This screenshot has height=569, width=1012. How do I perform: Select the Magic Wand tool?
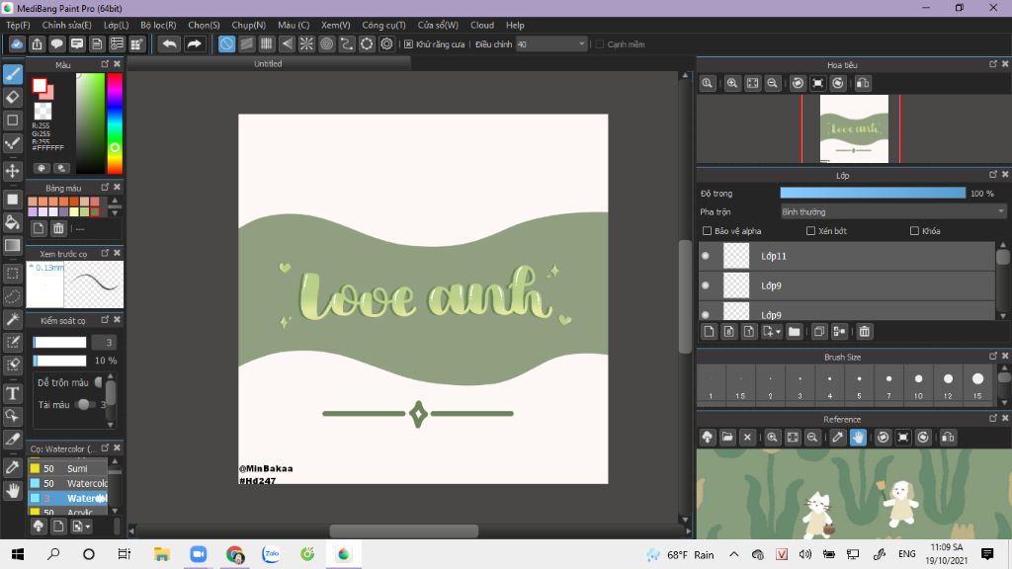[x=12, y=319]
